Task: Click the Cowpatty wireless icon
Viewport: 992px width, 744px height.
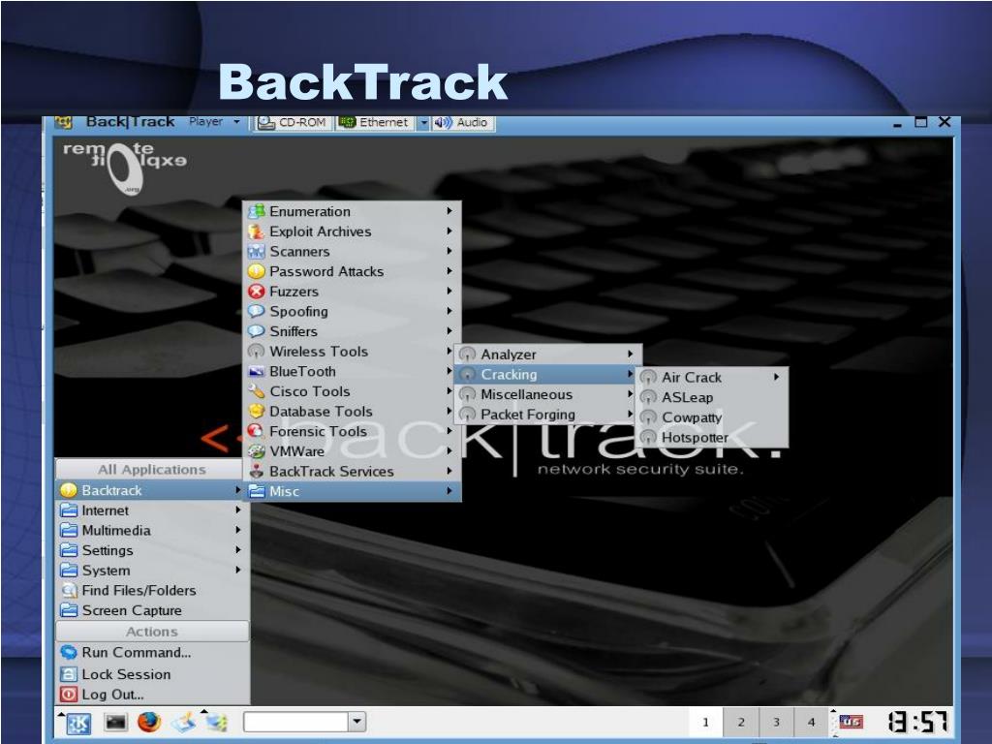Action: point(648,418)
